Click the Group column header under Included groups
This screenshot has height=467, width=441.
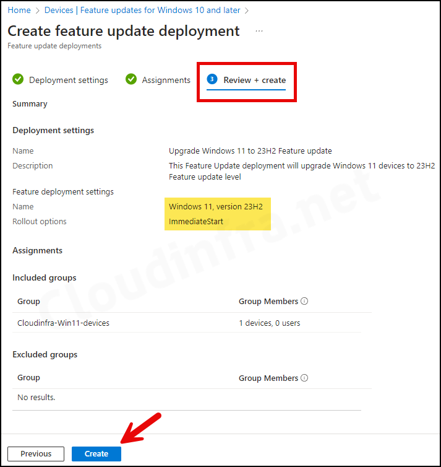pyautogui.click(x=28, y=301)
